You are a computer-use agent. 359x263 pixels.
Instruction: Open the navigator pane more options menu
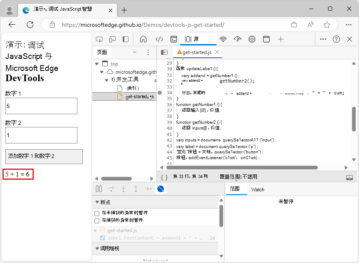point(148,52)
